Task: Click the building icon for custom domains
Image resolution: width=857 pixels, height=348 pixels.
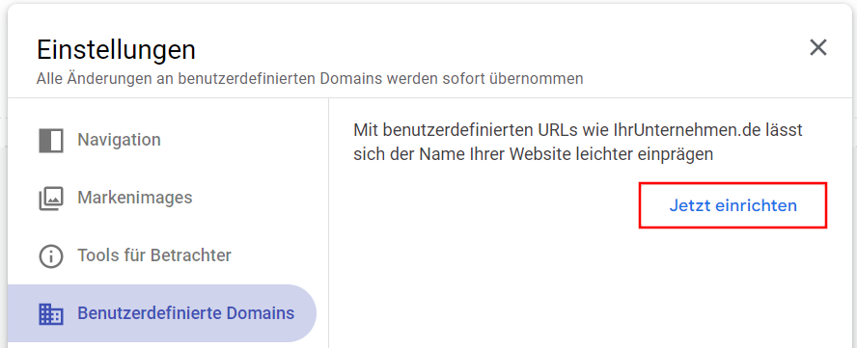Action: click(51, 313)
